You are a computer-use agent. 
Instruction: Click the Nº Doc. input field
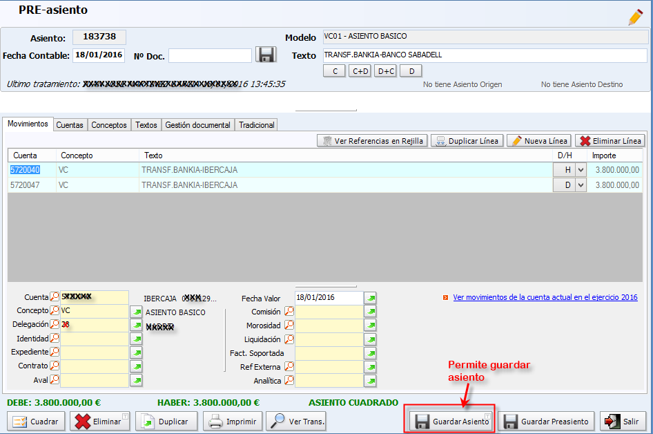pos(210,55)
